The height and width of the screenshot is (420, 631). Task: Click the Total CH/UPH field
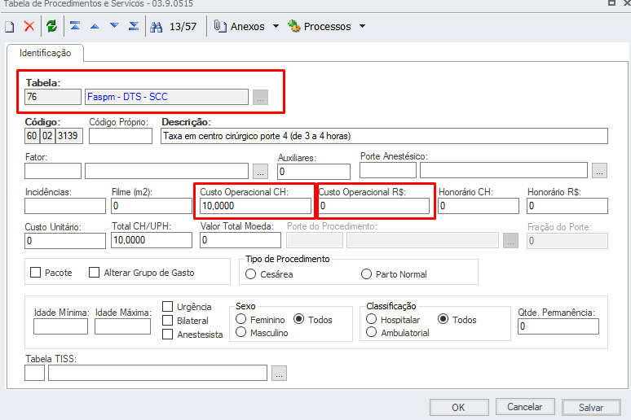152,240
